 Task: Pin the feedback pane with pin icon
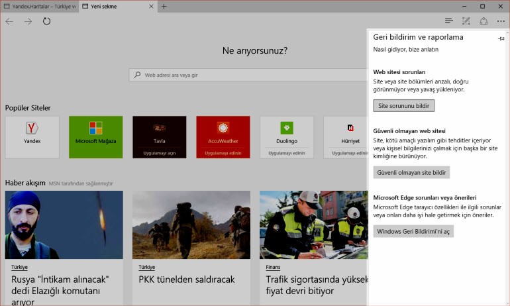point(501,38)
